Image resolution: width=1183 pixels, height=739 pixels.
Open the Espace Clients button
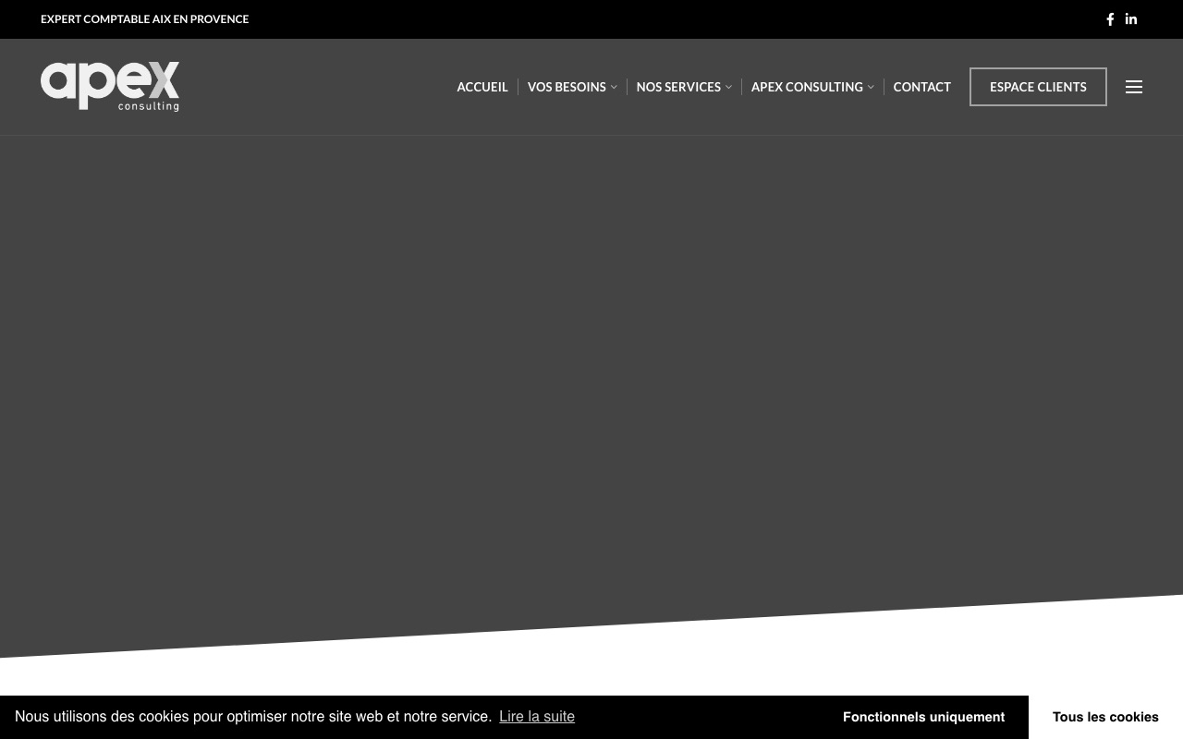click(1038, 87)
